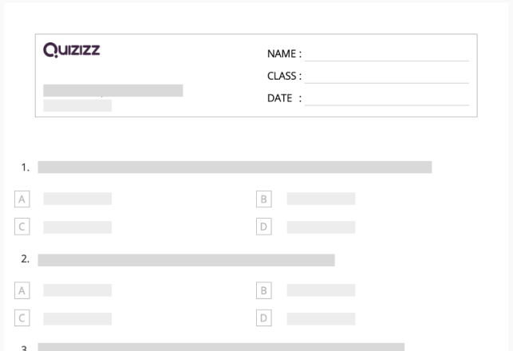Viewport: 513px width, 351px height.
Task: Select option C box for question 1
Action: coord(22,227)
